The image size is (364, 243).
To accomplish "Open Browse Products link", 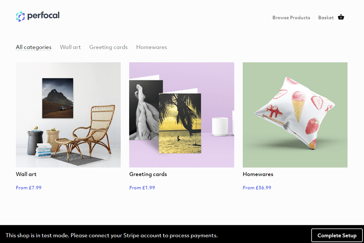I will pos(291,17).
